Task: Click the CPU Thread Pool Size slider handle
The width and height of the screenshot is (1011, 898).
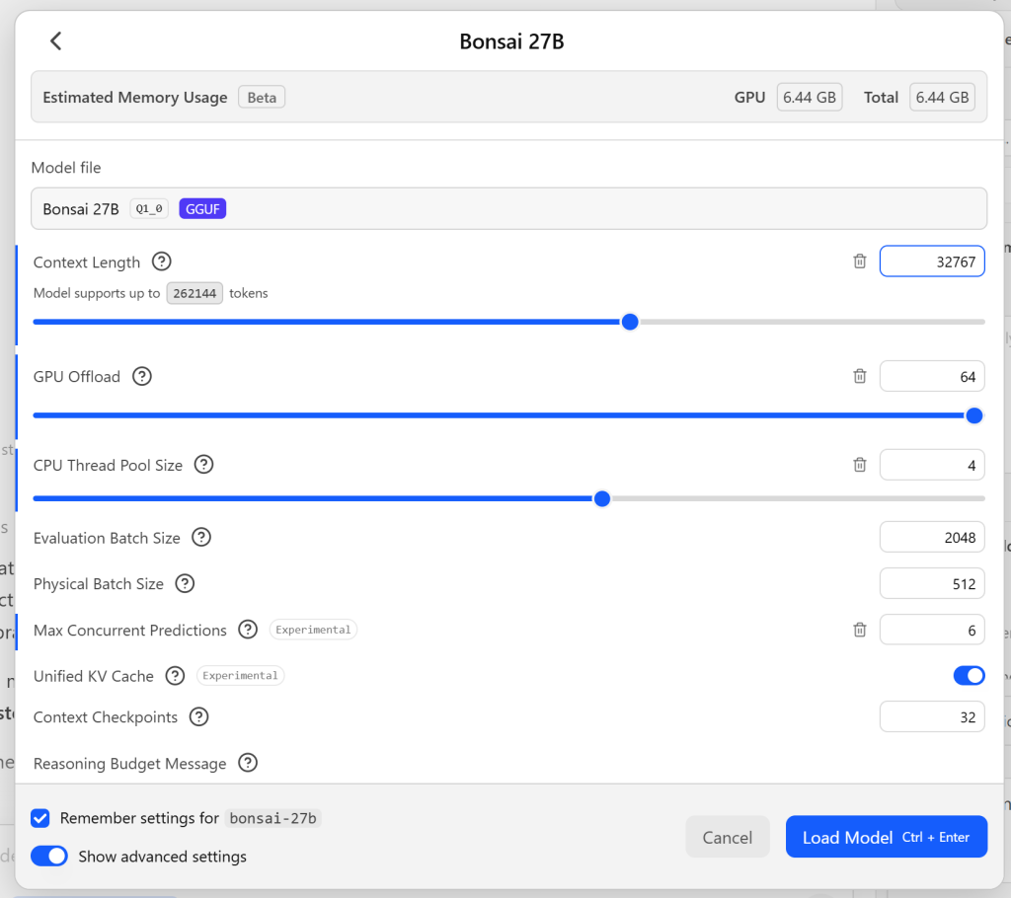Action: click(601, 499)
